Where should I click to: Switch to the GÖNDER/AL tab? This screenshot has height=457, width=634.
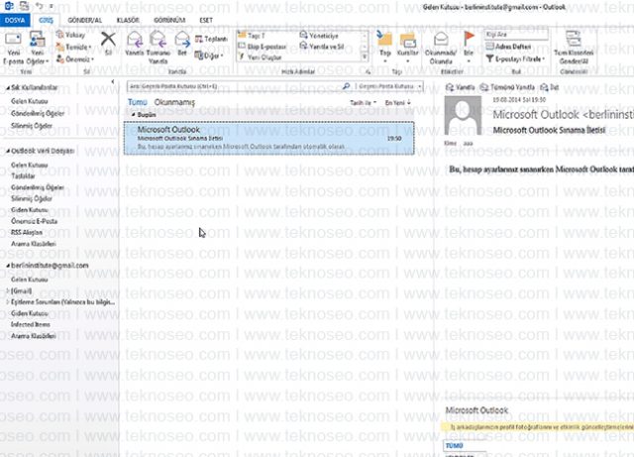point(84,20)
